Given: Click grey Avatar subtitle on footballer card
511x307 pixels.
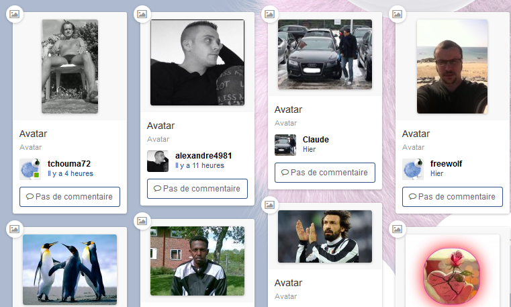Looking at the screenshot, I should 286,296.
